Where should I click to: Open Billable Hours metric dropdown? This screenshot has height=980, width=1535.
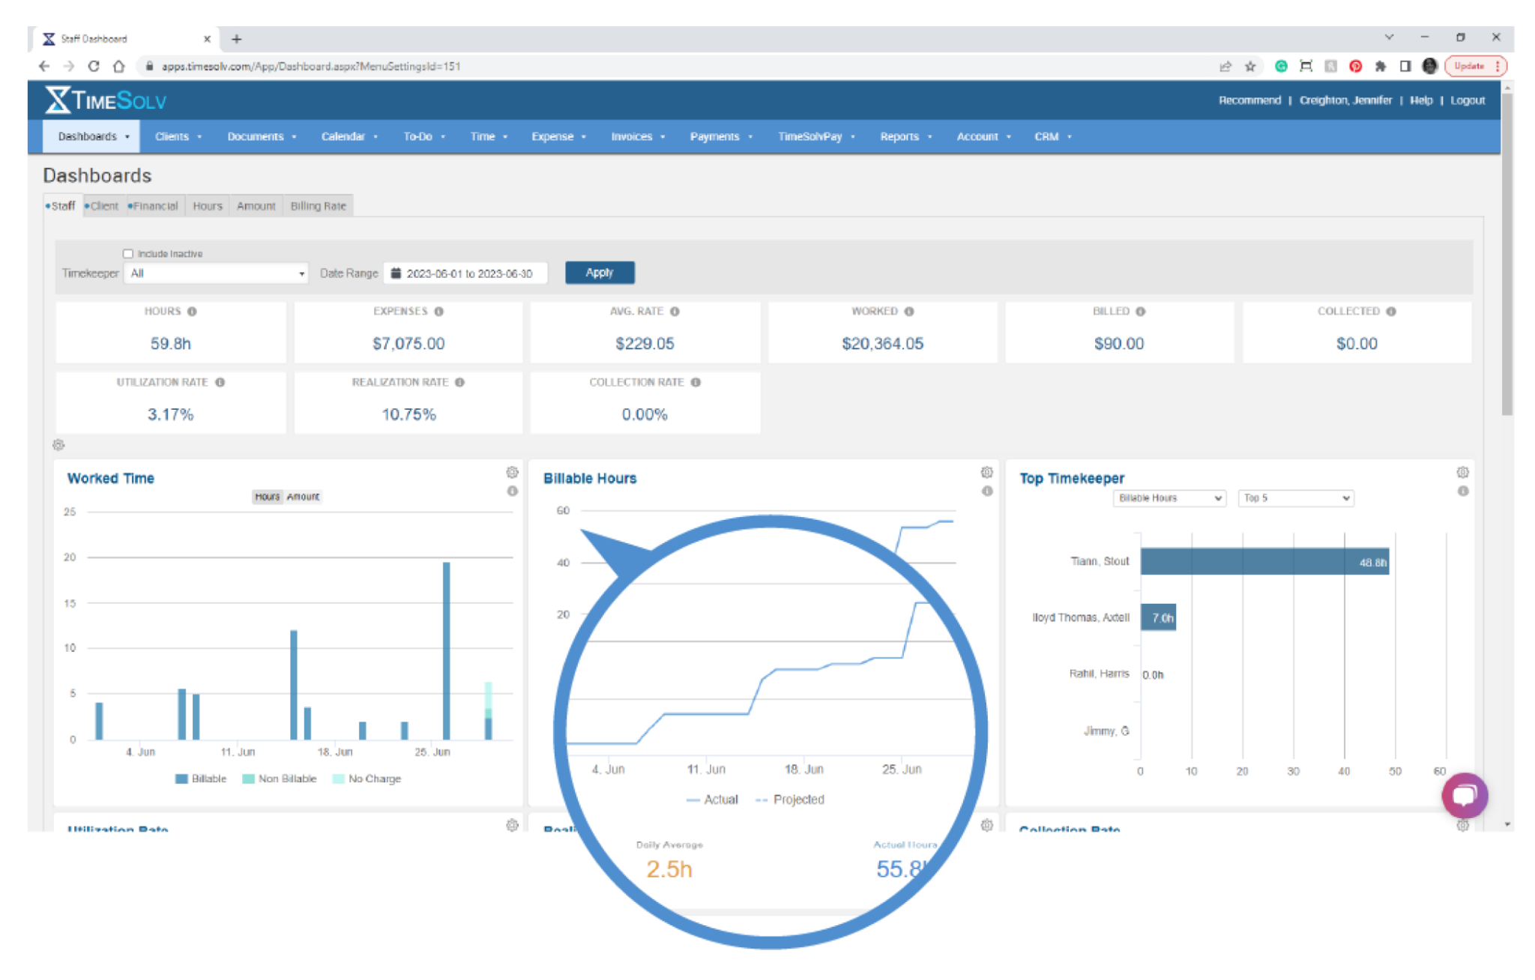(x=1169, y=498)
